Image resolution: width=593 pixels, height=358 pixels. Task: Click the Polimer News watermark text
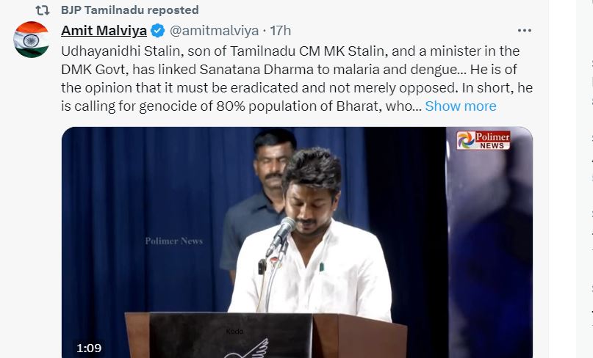coord(174,241)
